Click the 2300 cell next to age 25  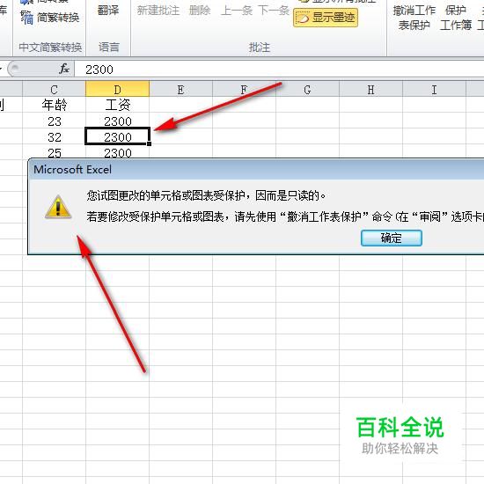(117, 152)
